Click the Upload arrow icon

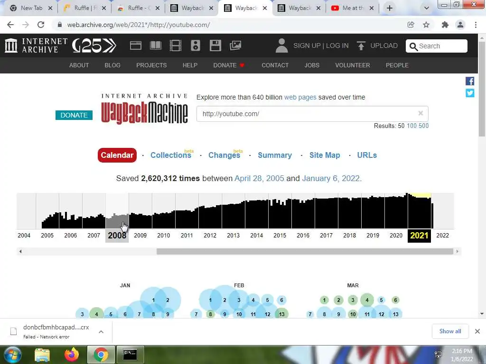pyautogui.click(x=361, y=45)
